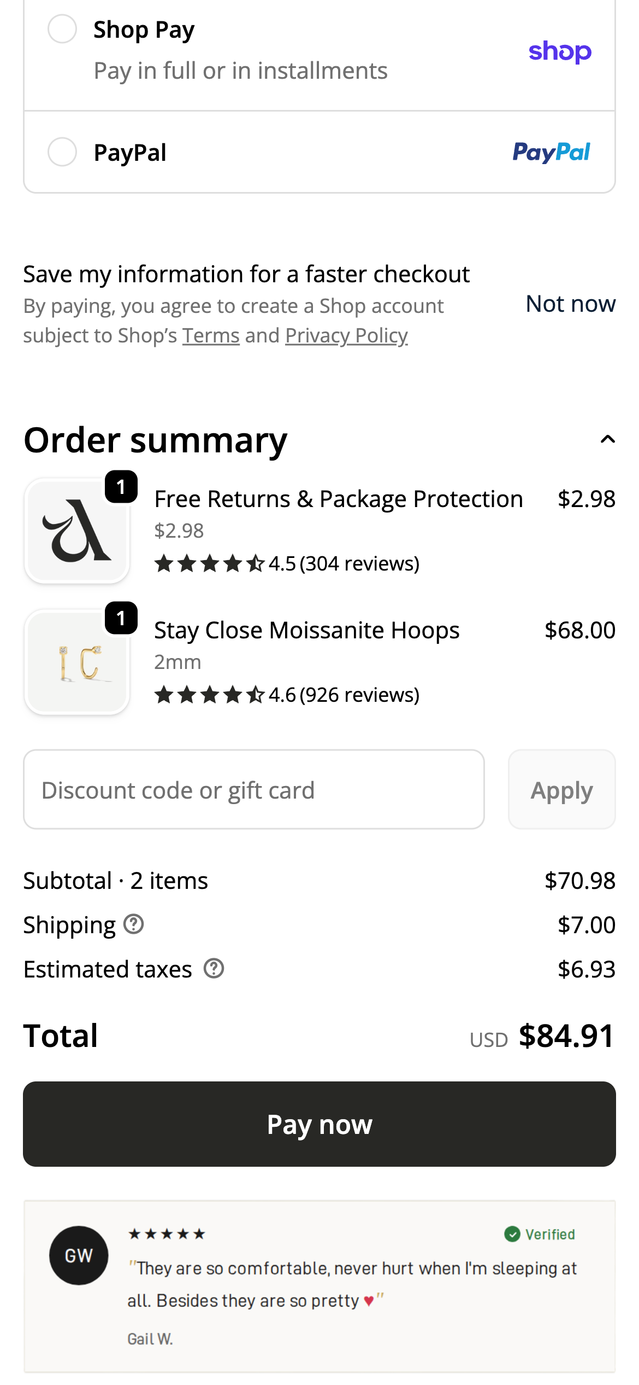
Task: Open Shop's Terms link
Action: pos(211,335)
